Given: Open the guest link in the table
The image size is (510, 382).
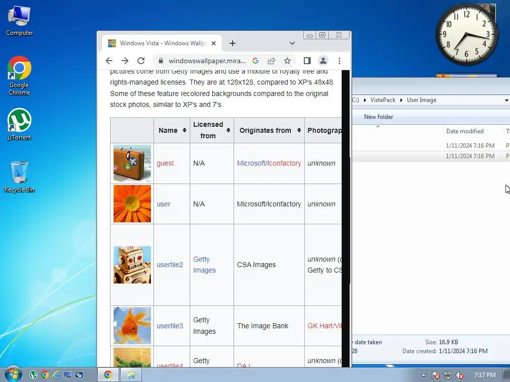Looking at the screenshot, I should [165, 163].
